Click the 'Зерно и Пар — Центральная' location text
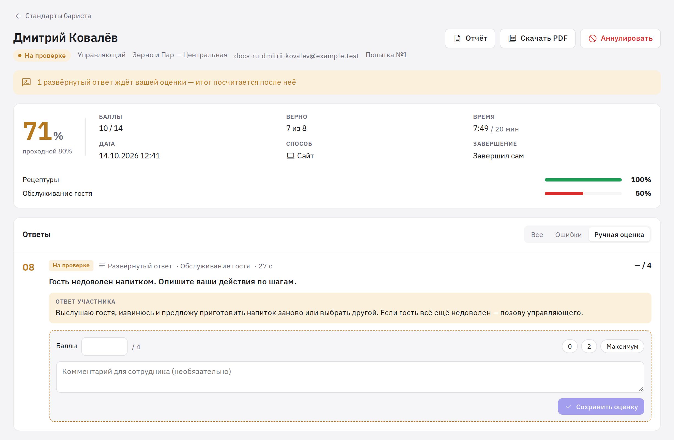The height and width of the screenshot is (440, 674). [180, 55]
